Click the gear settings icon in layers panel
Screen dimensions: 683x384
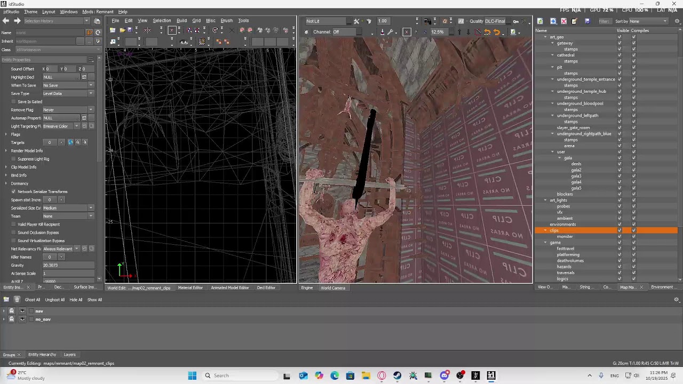677,21
